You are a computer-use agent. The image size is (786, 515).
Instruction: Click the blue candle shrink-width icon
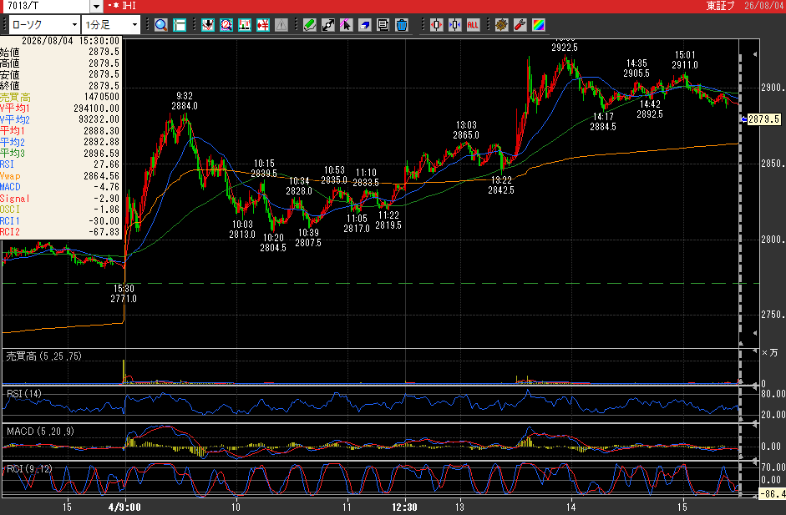pos(454,24)
